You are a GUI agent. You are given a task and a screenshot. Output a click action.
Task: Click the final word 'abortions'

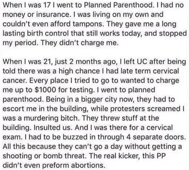(88, 166)
